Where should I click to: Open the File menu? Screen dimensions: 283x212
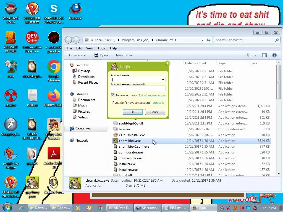(x=69, y=48)
